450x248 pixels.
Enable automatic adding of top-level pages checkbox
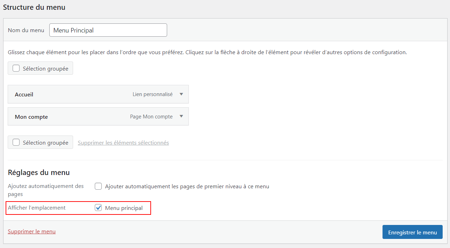(98, 187)
